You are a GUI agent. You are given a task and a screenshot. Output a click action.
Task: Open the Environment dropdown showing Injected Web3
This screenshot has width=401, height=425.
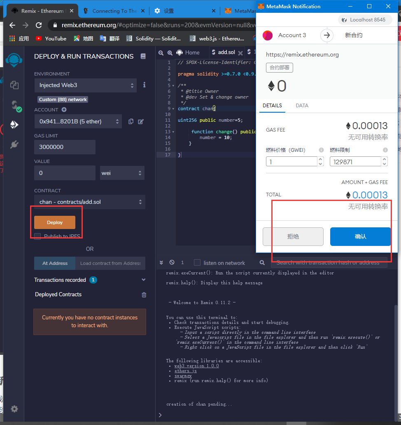pyautogui.click(x=85, y=86)
